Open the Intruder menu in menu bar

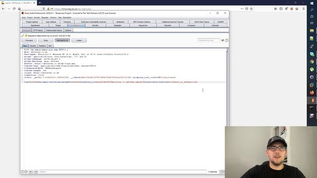[37, 18]
